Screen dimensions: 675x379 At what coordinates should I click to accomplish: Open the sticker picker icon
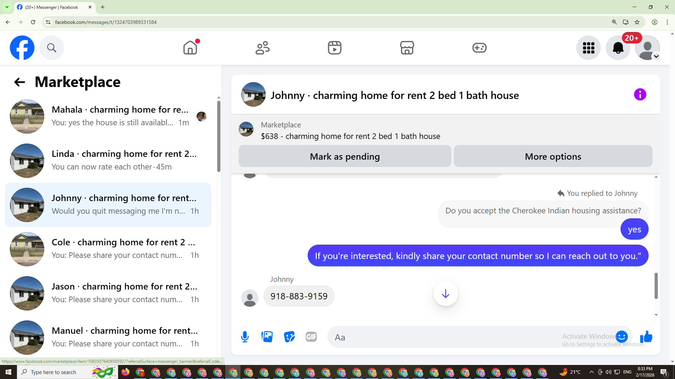(x=289, y=337)
